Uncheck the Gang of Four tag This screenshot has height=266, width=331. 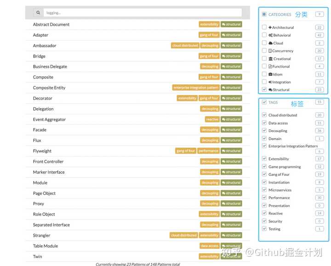pos(264,174)
